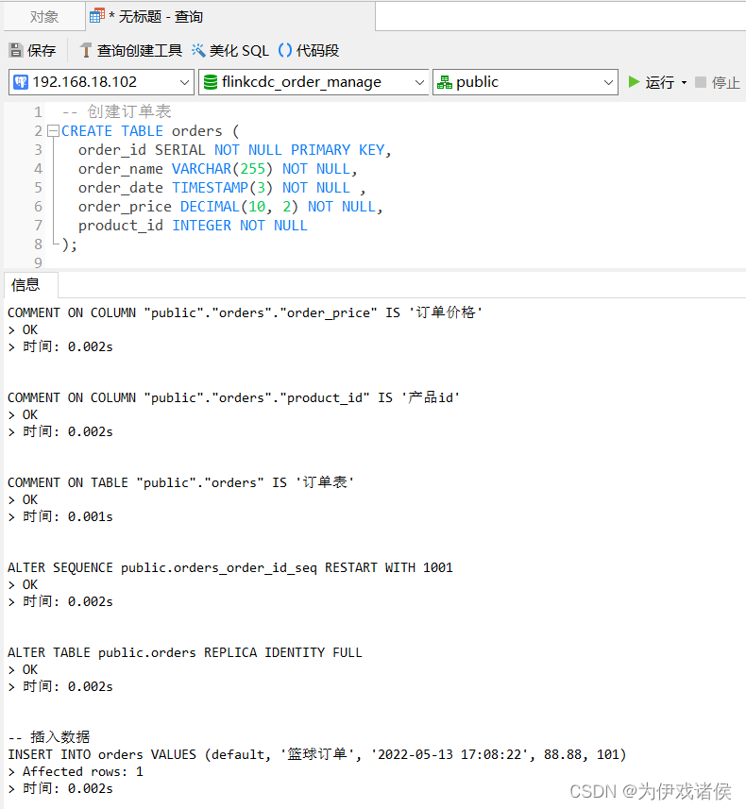
Task: Click 'INTEGER' in the product_id line
Action: click(201, 226)
